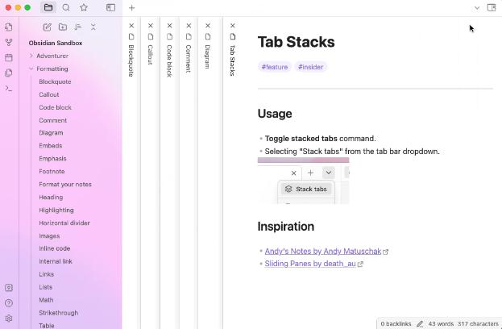Create a new note via pencil icon
The image size is (502, 329).
point(48,27)
